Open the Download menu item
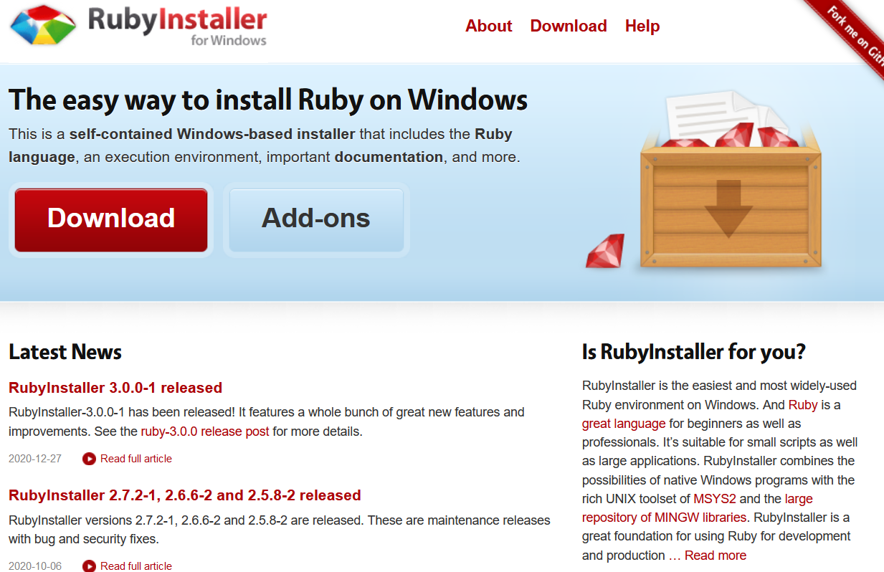The width and height of the screenshot is (884, 572). pos(568,26)
